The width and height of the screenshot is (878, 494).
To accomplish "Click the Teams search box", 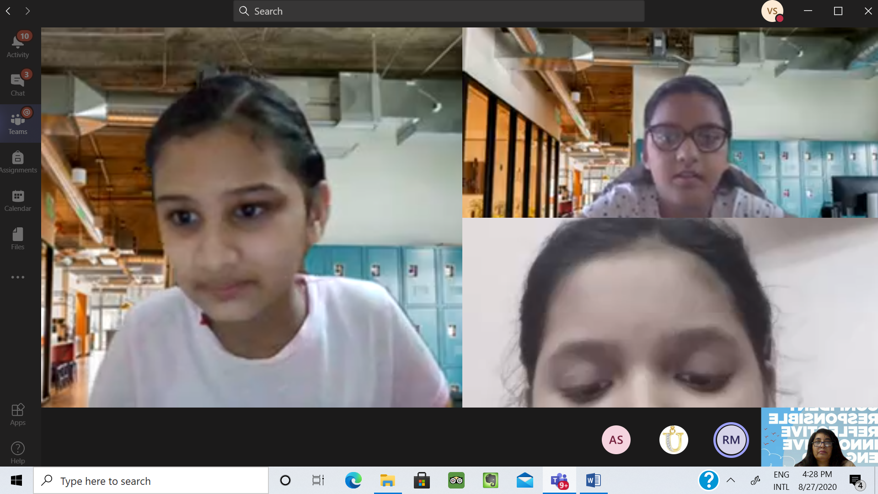I will point(439,11).
